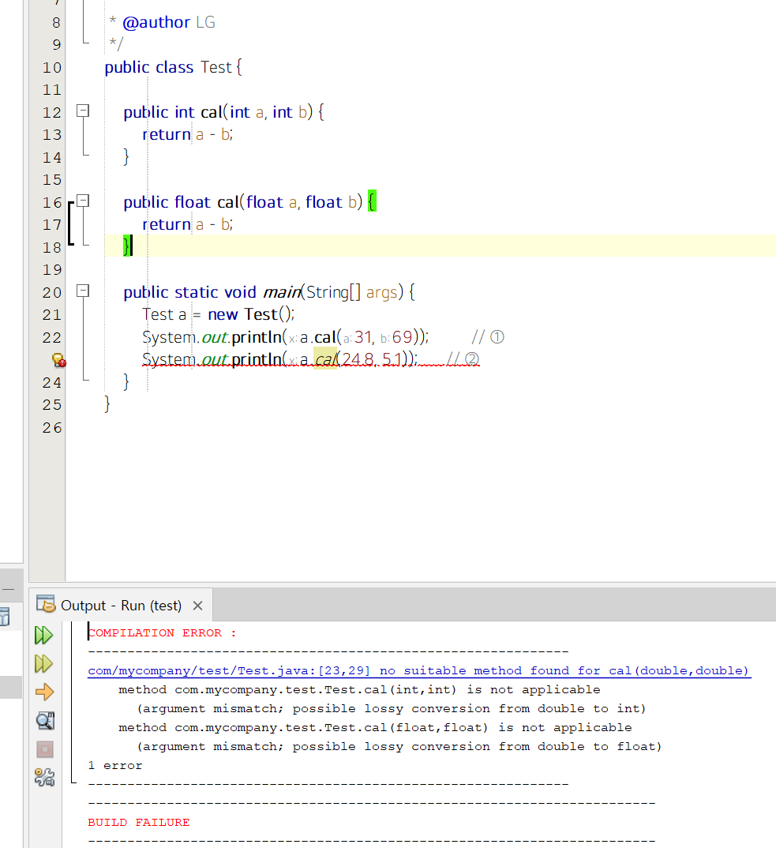This screenshot has height=848, width=776.
Task: Click 'lossy conversion from double to float' line
Action: pos(399,746)
